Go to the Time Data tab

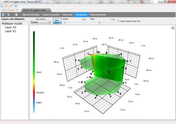point(67,15)
